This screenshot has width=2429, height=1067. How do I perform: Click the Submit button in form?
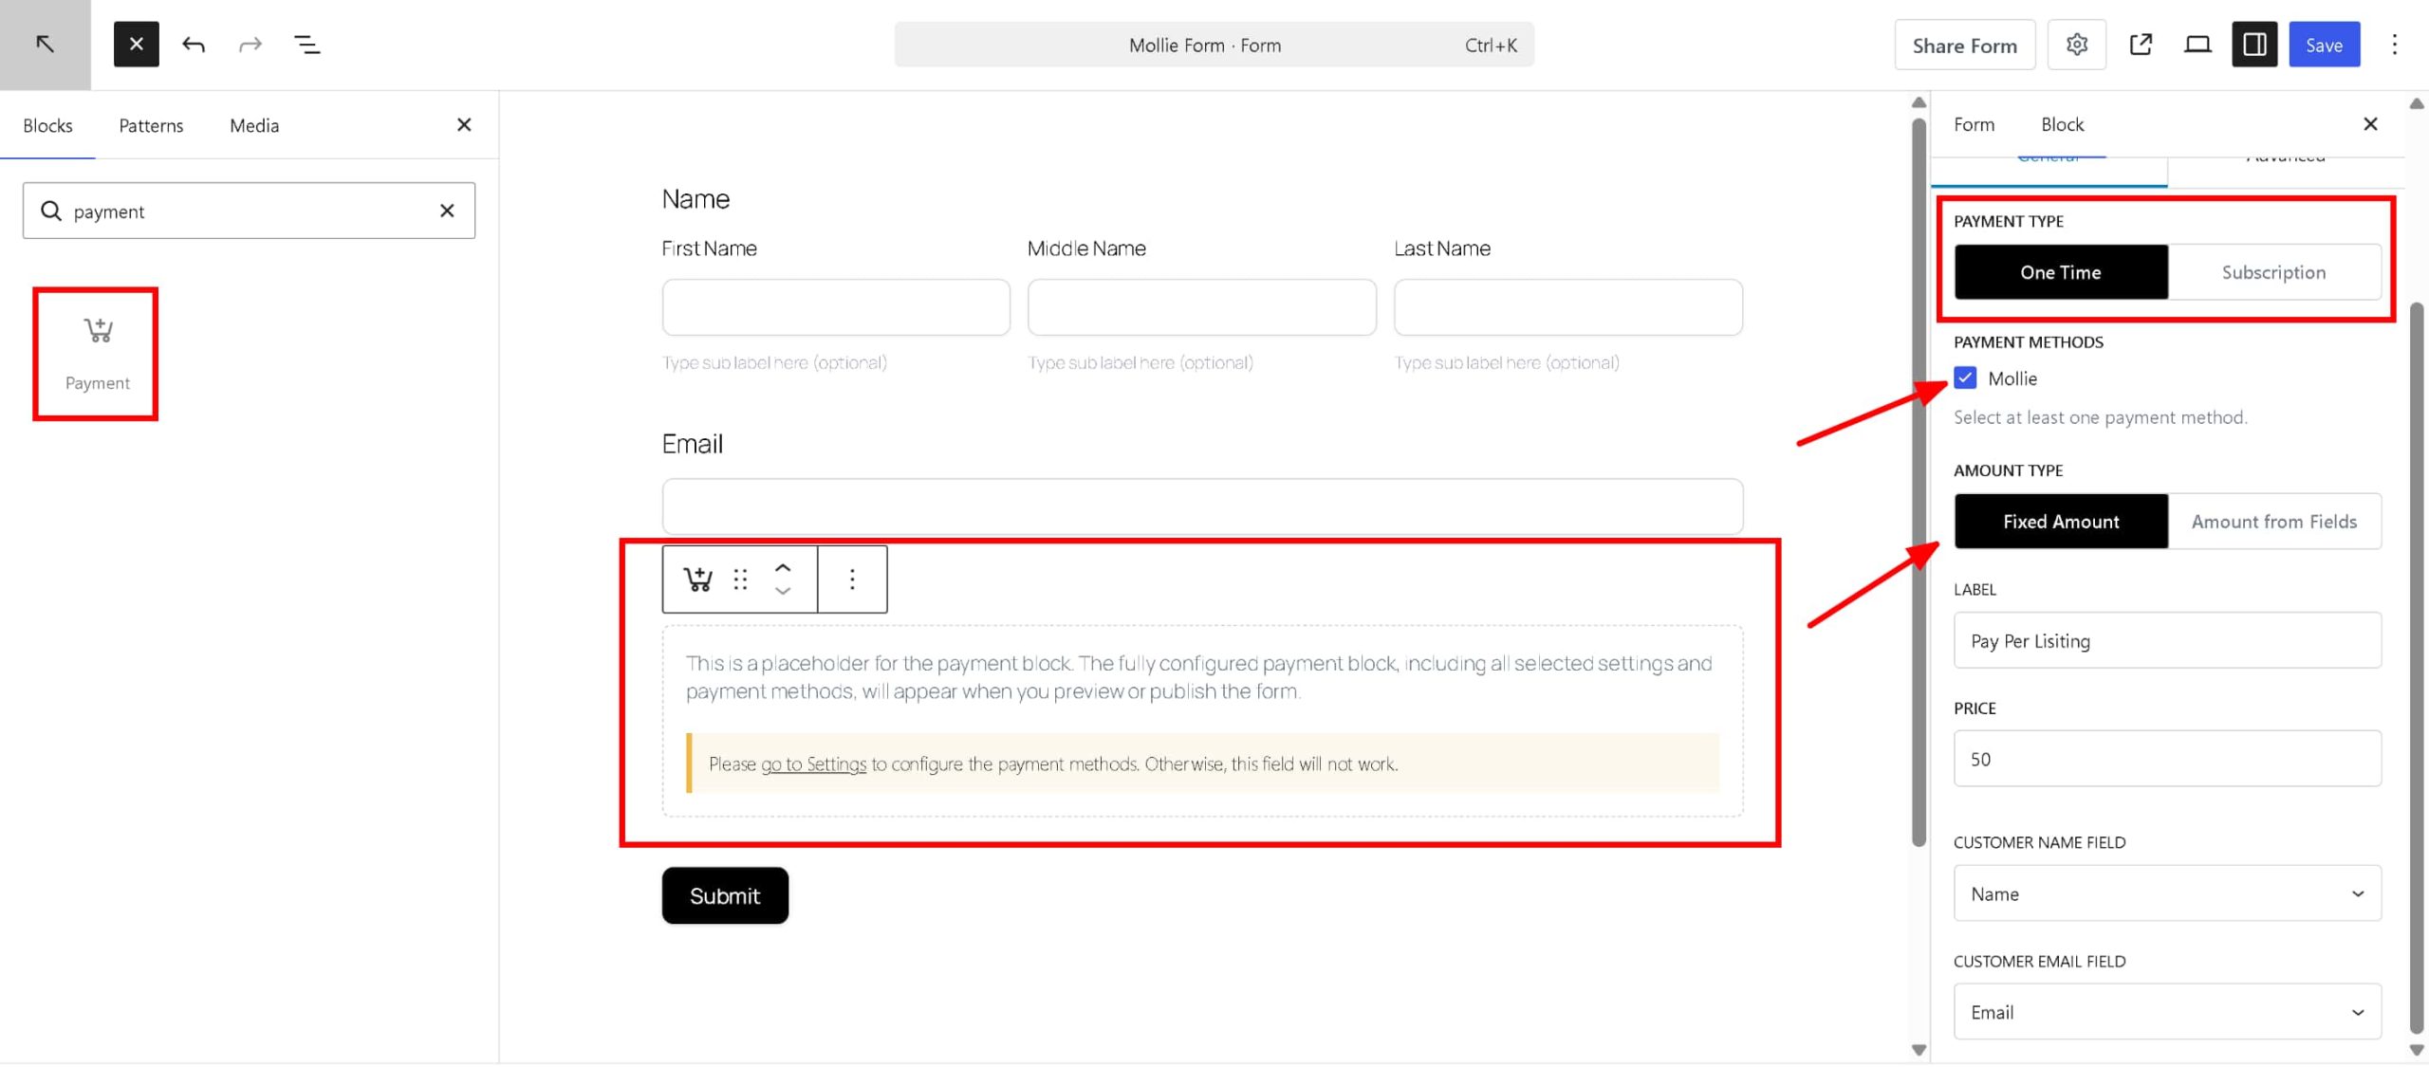point(725,895)
